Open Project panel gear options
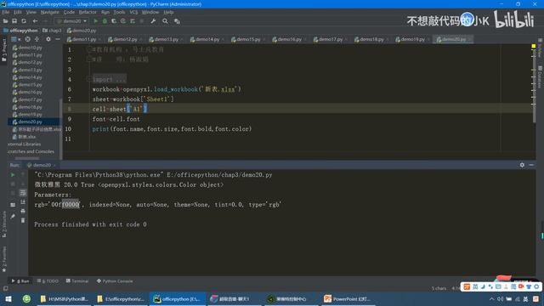 [x=48, y=39]
